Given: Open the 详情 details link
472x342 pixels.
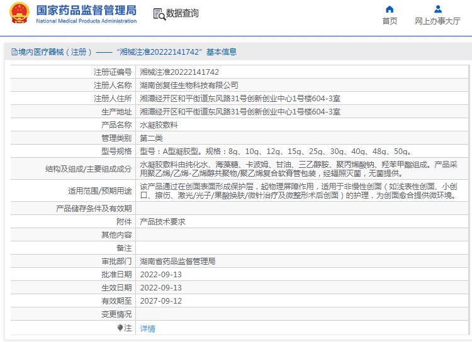Looking at the screenshot, I should pos(147,328).
